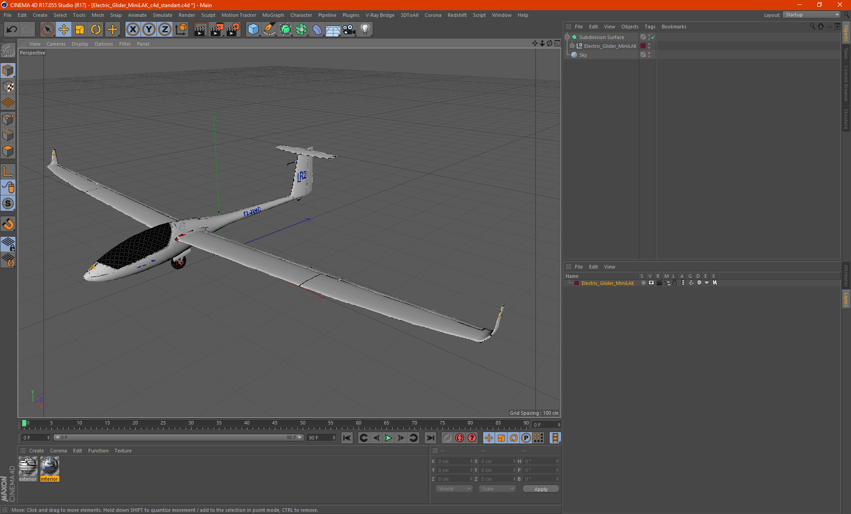Go to end of animation

(430, 438)
